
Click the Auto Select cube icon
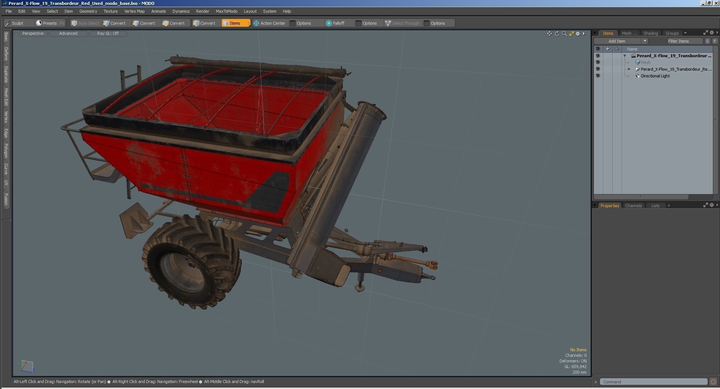tap(74, 23)
